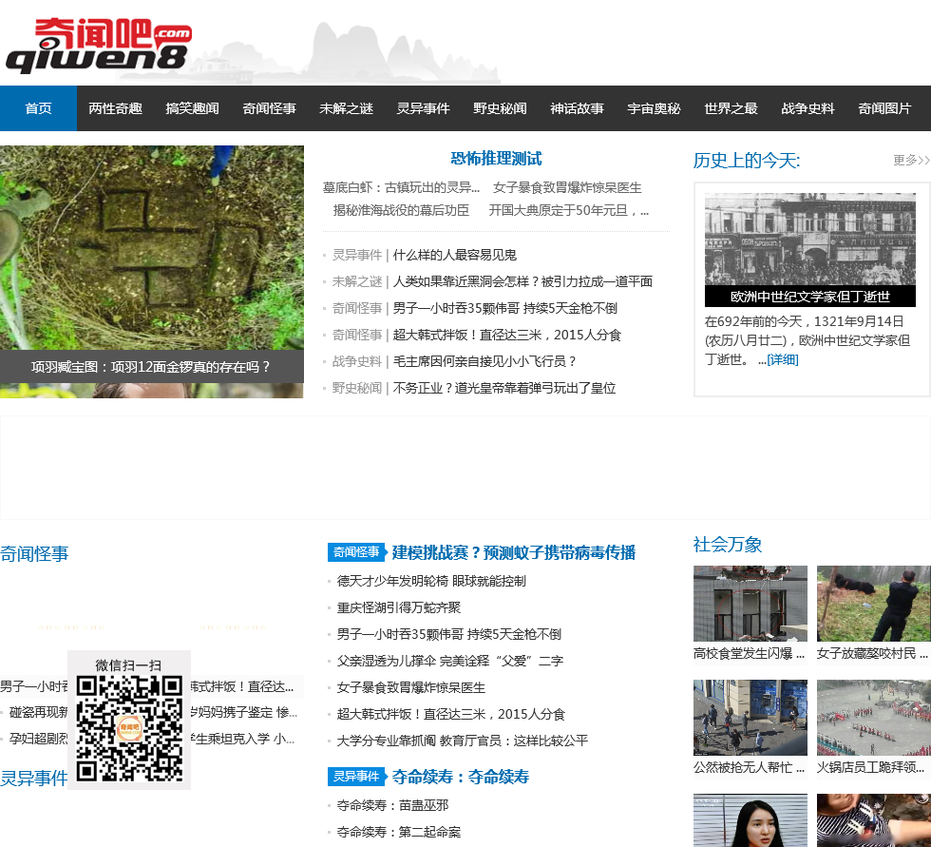Viewport: 931px width, 847px height.
Task: Open 墓底白虾：古镇玩出的灵异 link
Action: pyautogui.click(x=401, y=187)
